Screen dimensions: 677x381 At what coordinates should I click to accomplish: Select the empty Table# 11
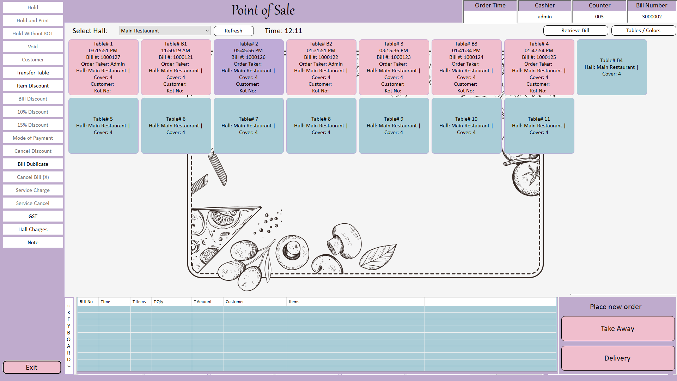(539, 126)
